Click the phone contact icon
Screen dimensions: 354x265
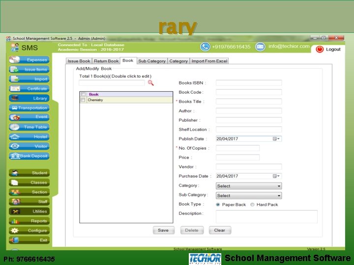(x=205, y=47)
